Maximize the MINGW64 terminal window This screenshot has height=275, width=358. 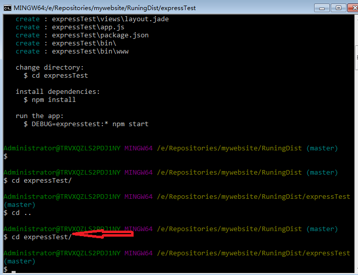click(x=338, y=8)
